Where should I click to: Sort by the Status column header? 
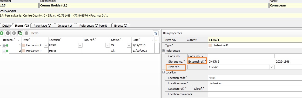[x=121, y=40]
